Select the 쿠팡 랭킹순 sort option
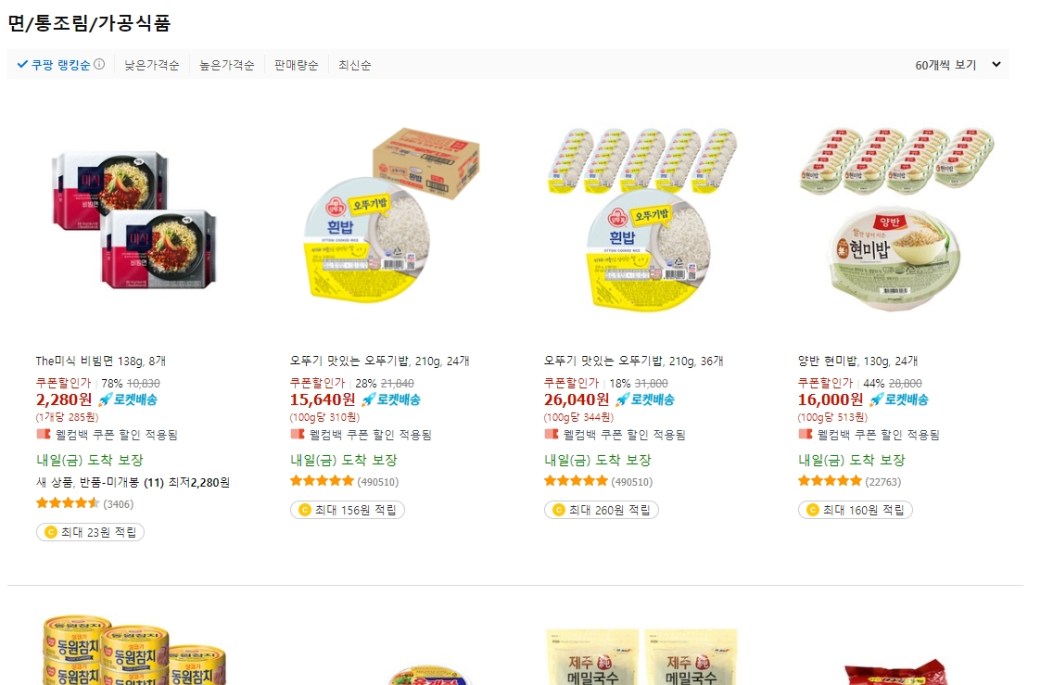 (x=60, y=65)
